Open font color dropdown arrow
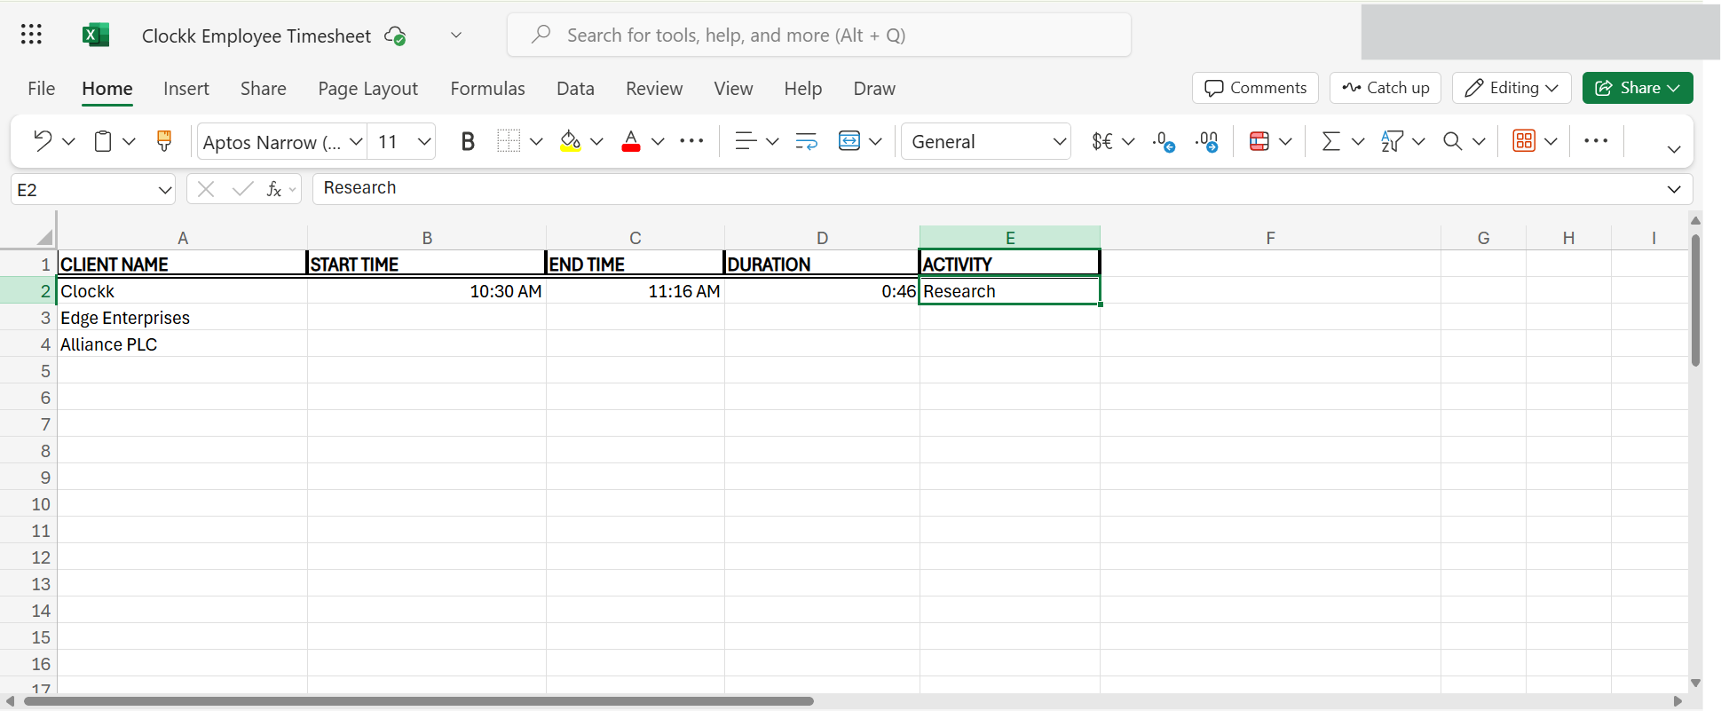The width and height of the screenshot is (1721, 711). coord(658,141)
